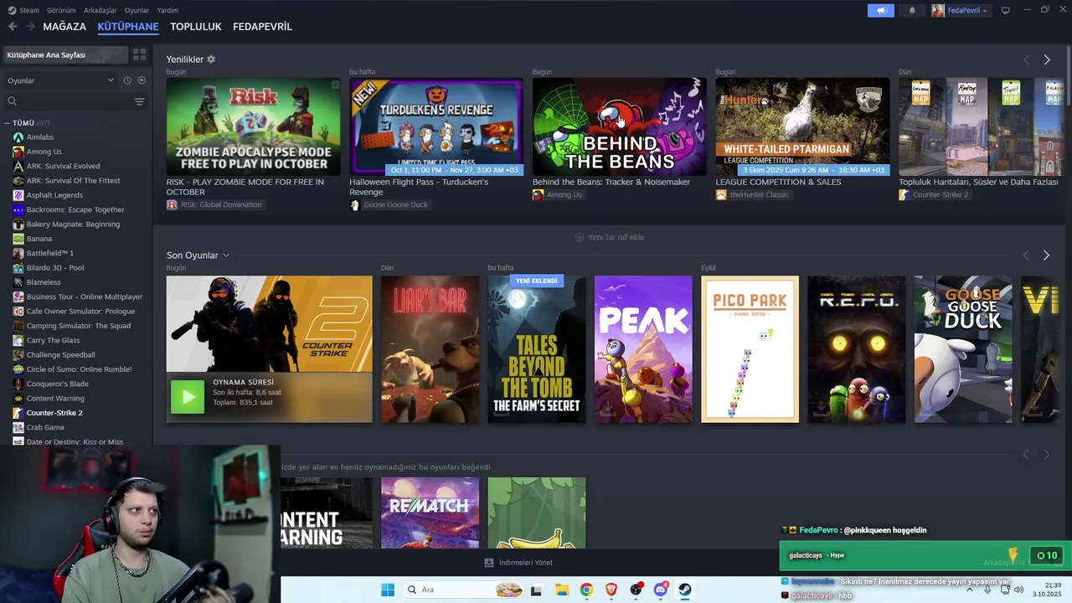Select Banana in the game list
The width and height of the screenshot is (1072, 603).
39,239
